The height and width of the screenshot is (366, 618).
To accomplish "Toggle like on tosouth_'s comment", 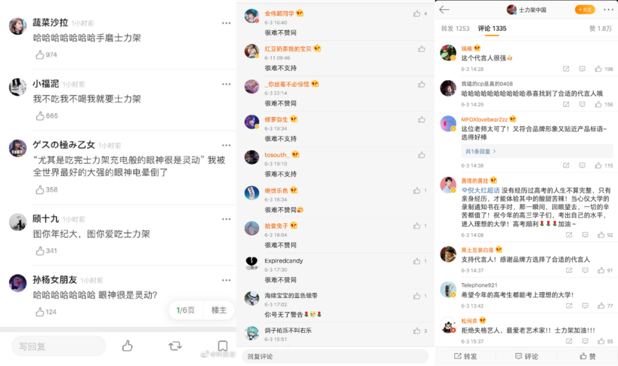I will (x=421, y=155).
